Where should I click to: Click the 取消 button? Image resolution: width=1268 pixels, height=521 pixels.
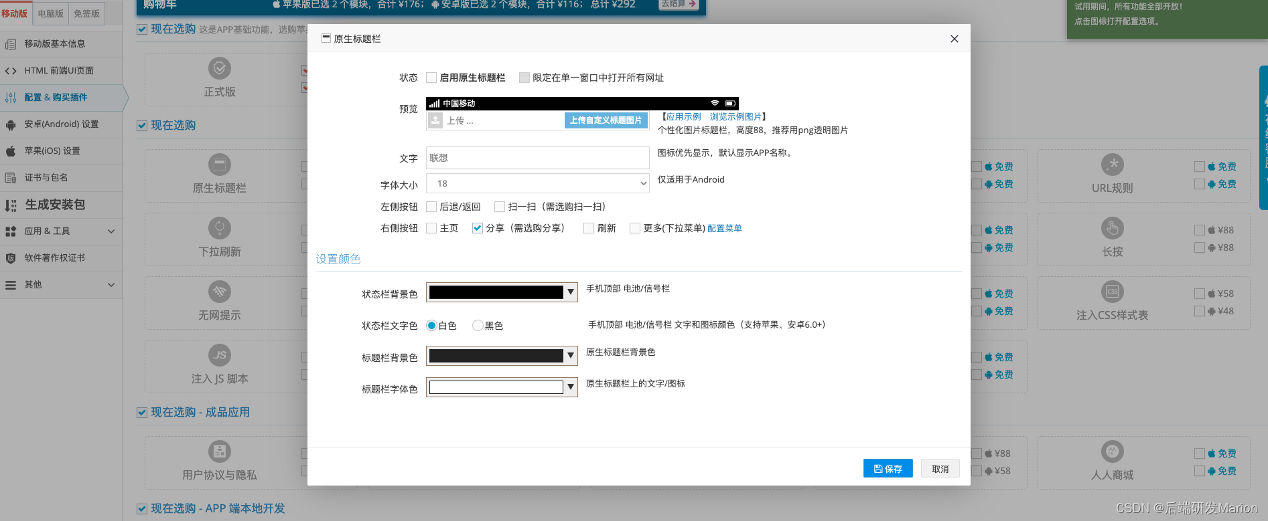[x=940, y=469]
